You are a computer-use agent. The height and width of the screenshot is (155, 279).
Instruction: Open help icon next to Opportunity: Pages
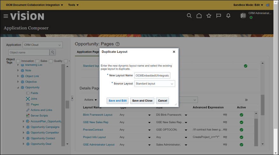click(117, 44)
